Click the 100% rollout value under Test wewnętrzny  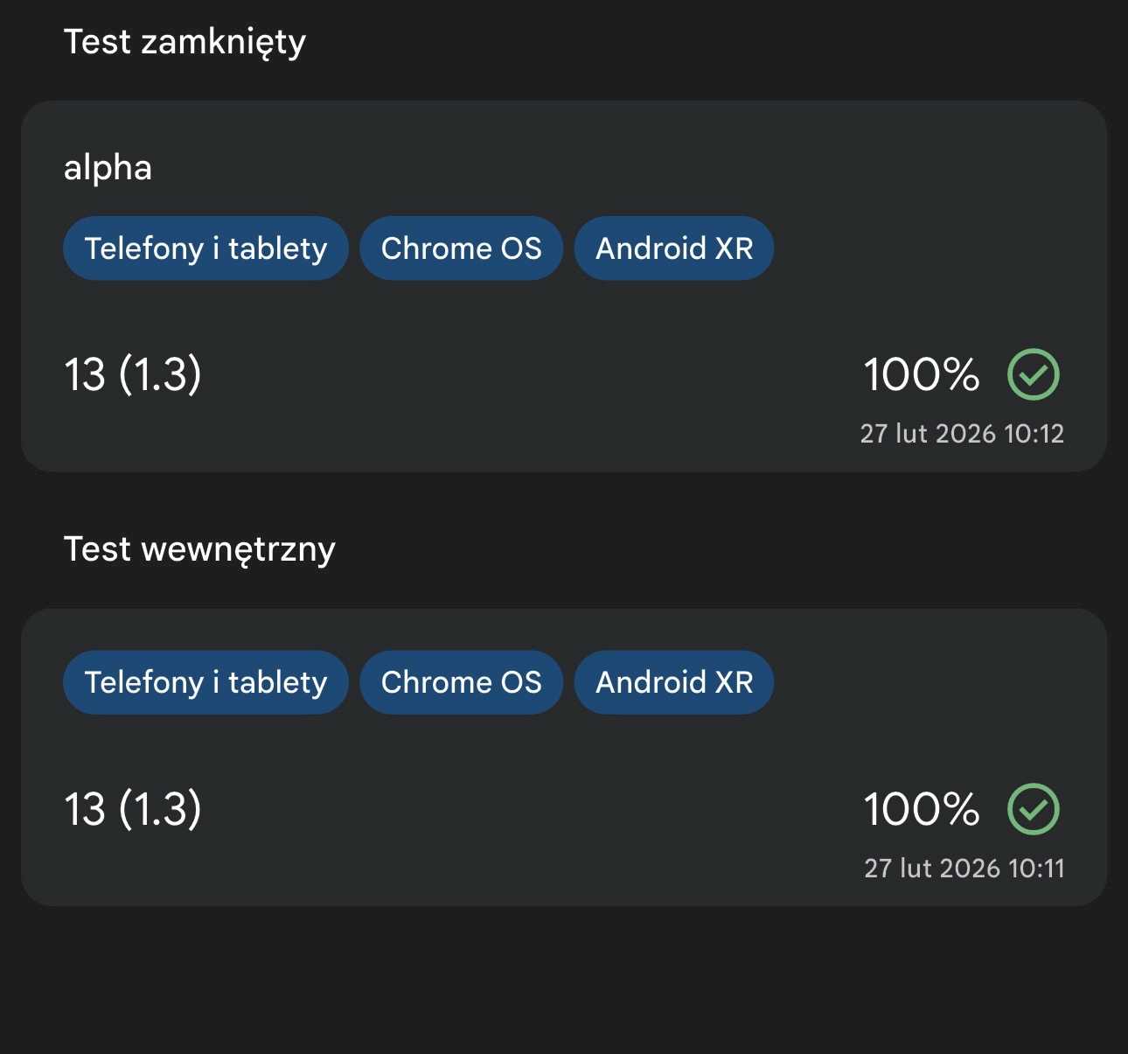coord(921,809)
